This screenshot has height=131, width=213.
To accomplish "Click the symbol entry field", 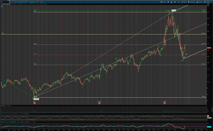I will point(5,2).
